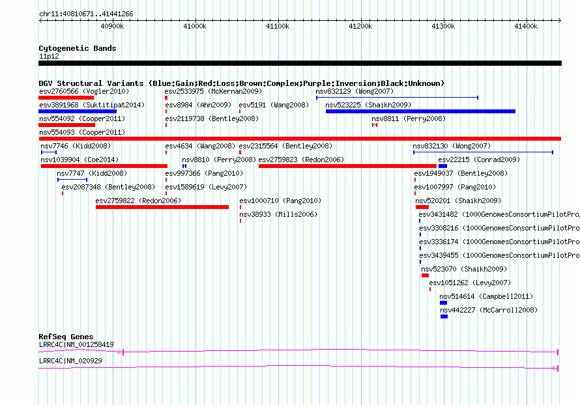Click the 11p12 band label
The image size is (580, 405).
click(x=49, y=56)
